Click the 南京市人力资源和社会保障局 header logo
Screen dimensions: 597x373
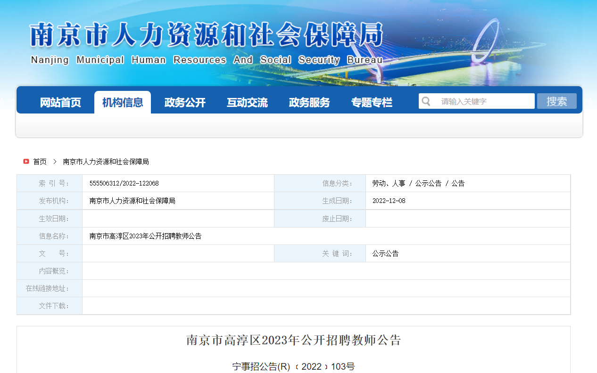click(x=207, y=42)
